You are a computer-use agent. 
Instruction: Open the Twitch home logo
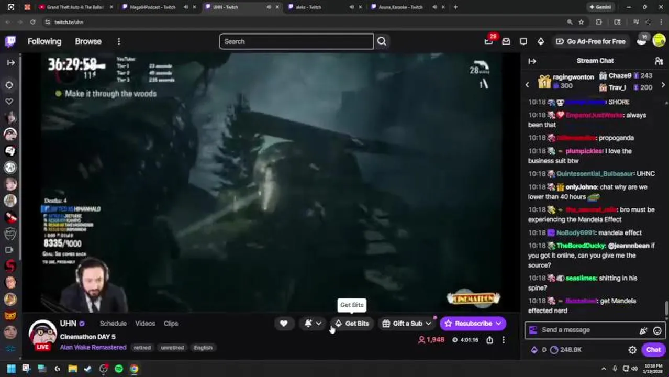10,41
